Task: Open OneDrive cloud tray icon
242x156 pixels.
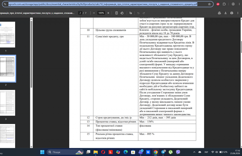Action: pyautogui.click(x=200, y=152)
